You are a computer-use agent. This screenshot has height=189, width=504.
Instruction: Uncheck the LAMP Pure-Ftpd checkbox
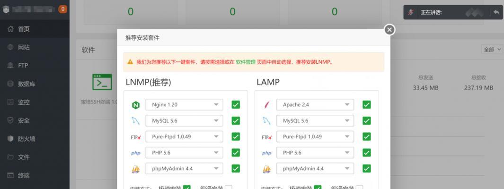[x=366, y=137]
